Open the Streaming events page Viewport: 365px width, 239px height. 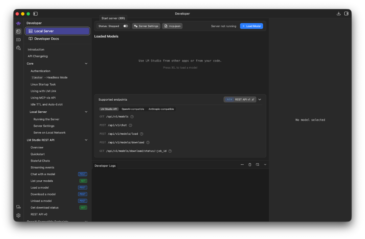(42, 168)
